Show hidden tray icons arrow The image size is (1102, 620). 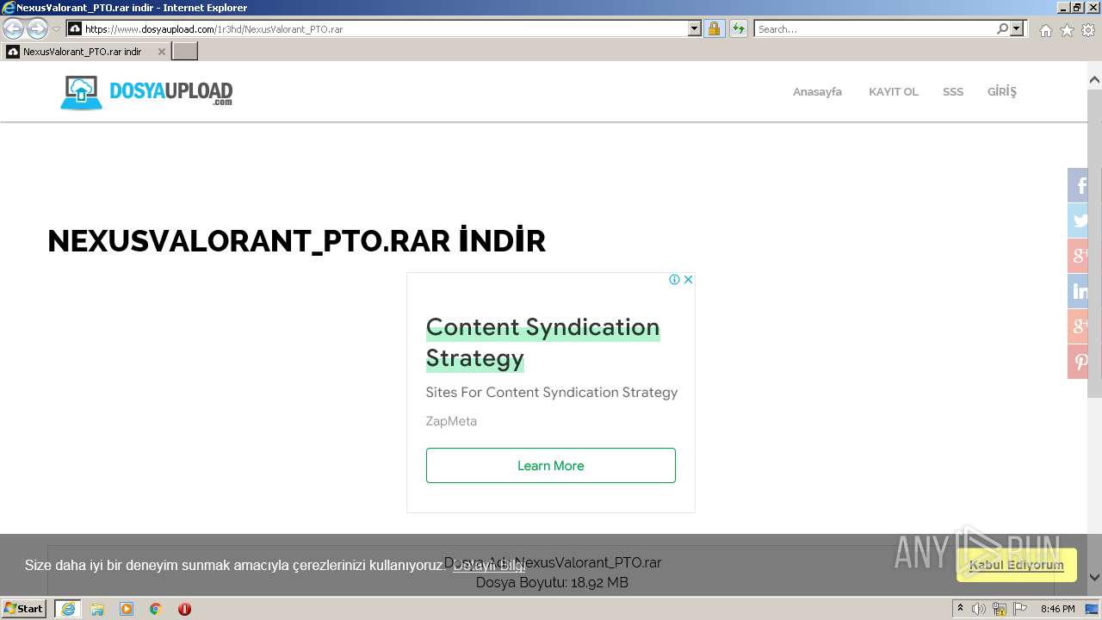tap(961, 609)
